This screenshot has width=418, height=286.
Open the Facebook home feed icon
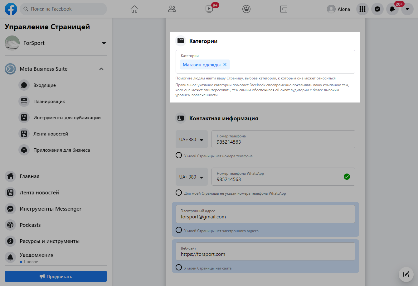click(134, 9)
